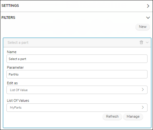Click the Edit as label
The image size is (153, 130).
tap(12, 83)
